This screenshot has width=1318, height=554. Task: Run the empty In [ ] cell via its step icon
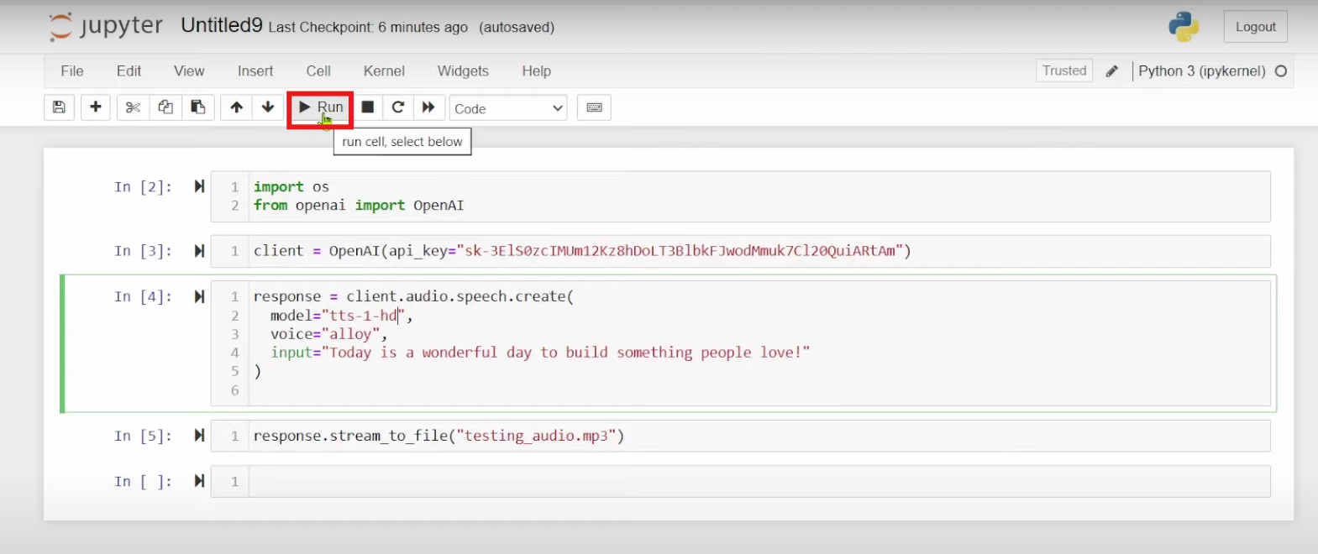(x=199, y=481)
